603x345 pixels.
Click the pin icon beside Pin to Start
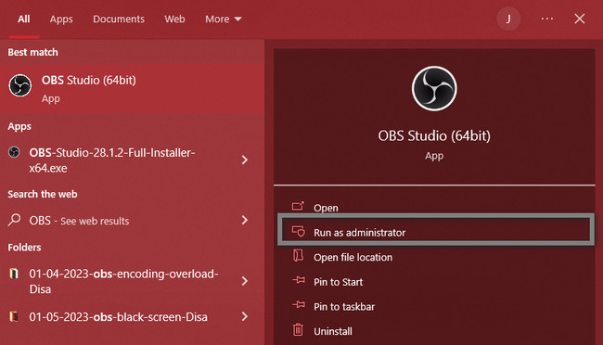[299, 280]
